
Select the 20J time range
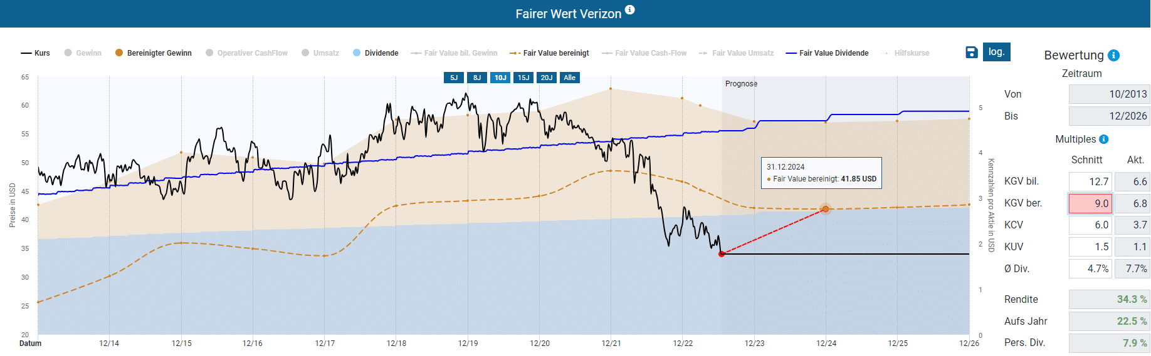click(547, 78)
